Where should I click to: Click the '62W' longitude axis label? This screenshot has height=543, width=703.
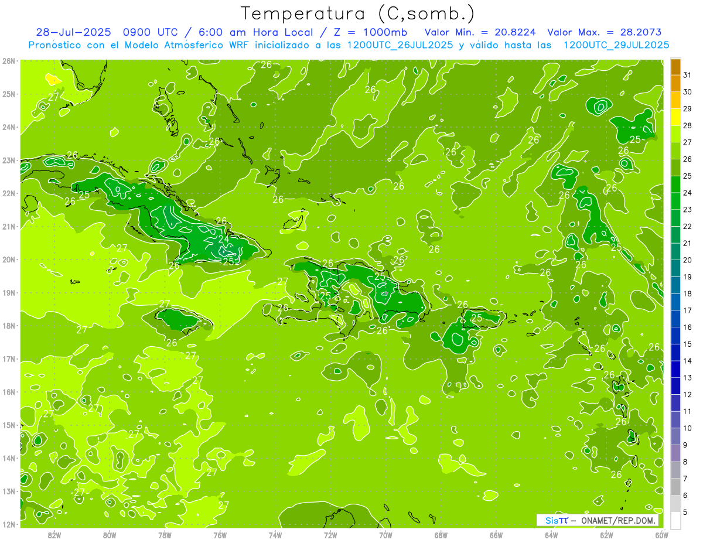coord(606,535)
